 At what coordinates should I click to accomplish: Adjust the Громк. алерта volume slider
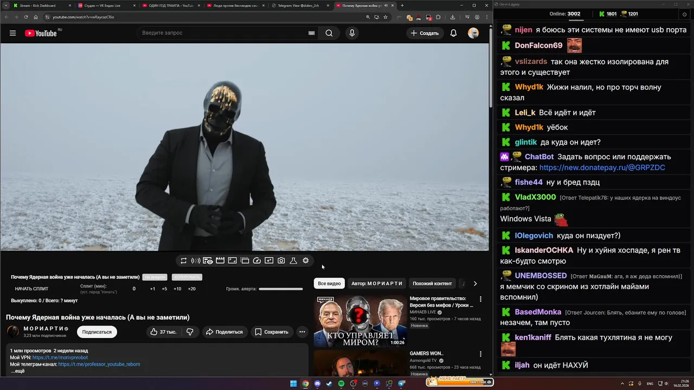[x=281, y=289]
